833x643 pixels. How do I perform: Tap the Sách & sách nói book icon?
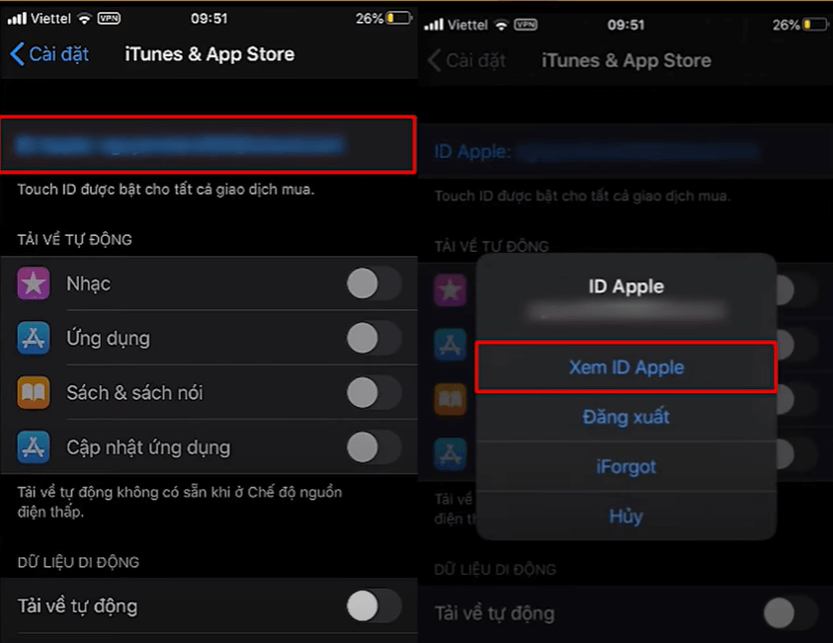pos(34,392)
